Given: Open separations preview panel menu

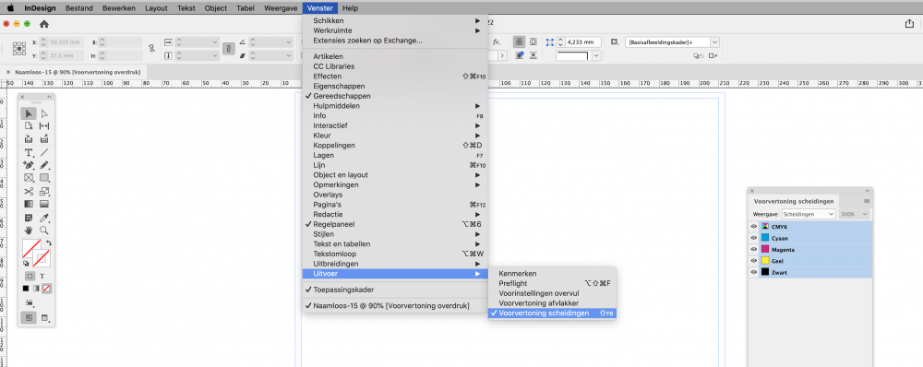Looking at the screenshot, I should [867, 201].
